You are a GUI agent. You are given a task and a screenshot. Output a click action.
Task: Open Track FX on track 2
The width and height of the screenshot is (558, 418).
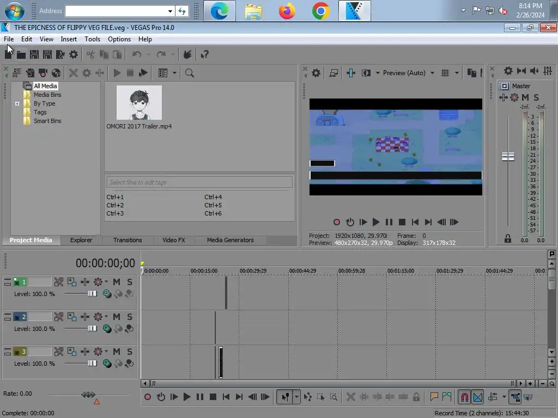(84, 317)
